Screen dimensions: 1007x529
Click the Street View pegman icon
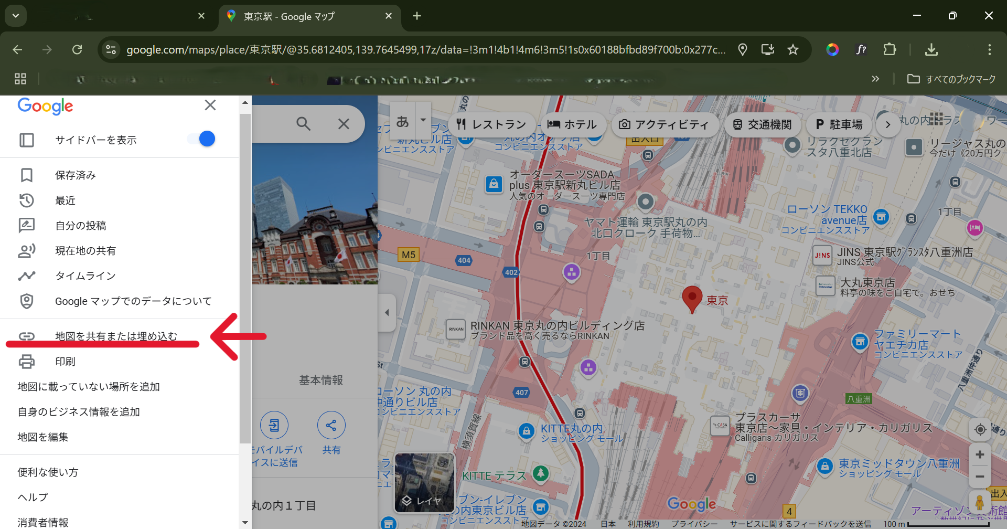tap(979, 503)
